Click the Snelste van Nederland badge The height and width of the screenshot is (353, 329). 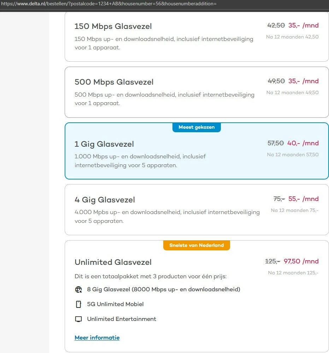click(196, 245)
